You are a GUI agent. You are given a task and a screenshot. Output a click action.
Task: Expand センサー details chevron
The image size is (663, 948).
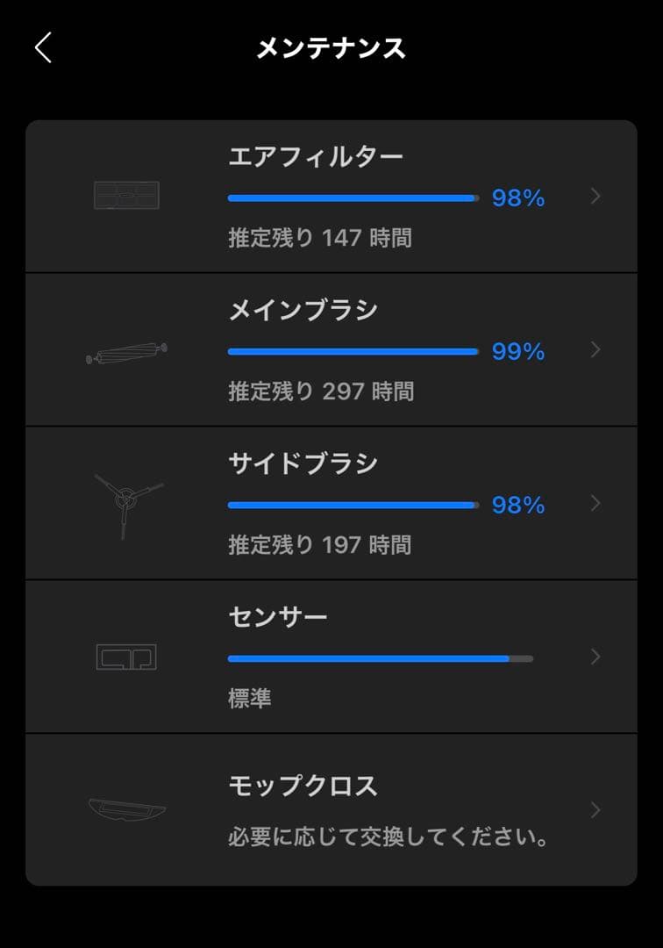pos(595,657)
